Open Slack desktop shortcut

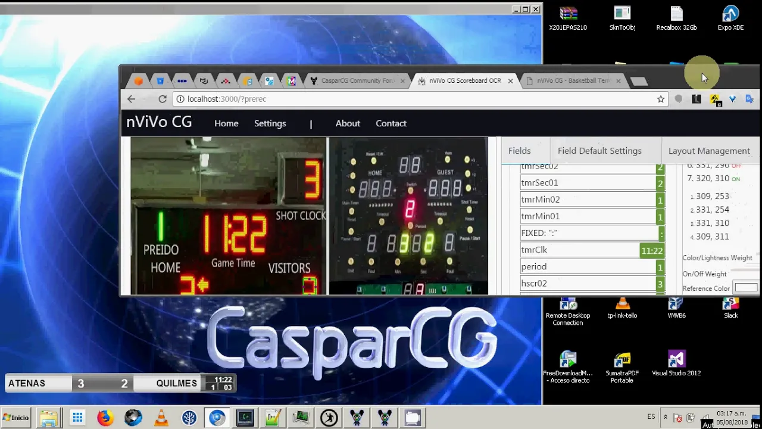click(x=730, y=307)
